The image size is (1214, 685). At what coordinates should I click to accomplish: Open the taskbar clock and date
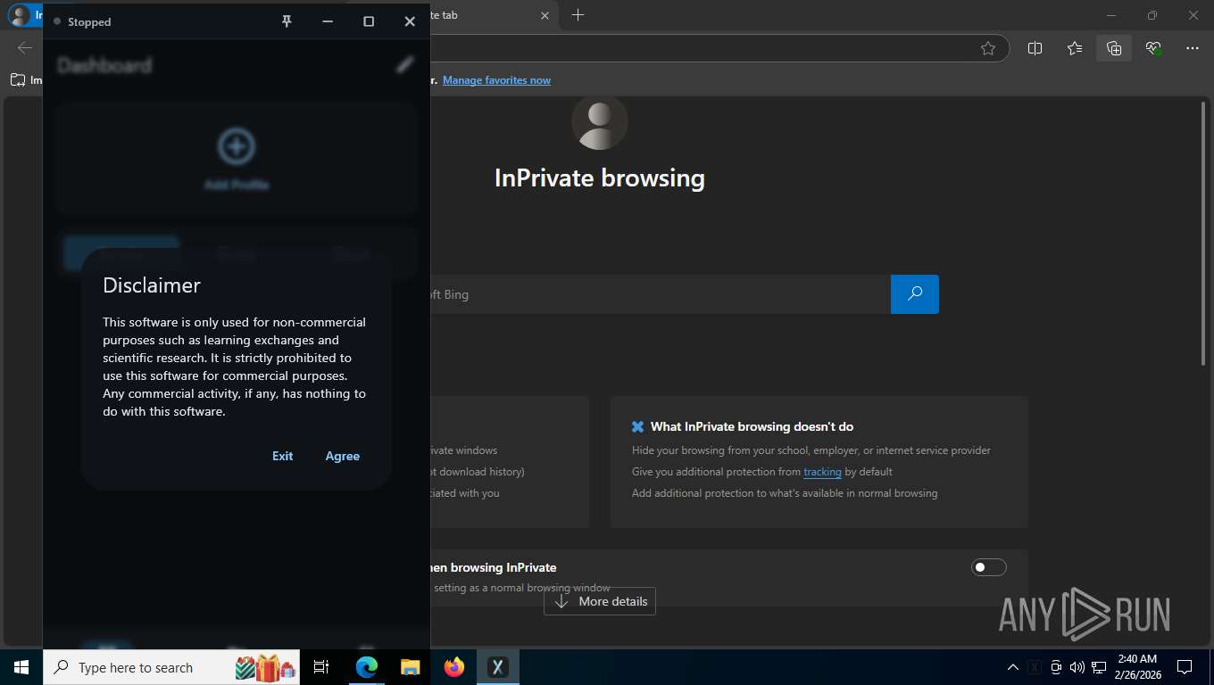click(1137, 667)
